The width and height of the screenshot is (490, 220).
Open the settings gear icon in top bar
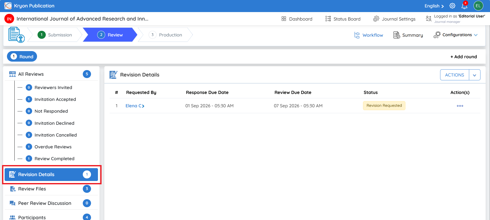tap(452, 6)
